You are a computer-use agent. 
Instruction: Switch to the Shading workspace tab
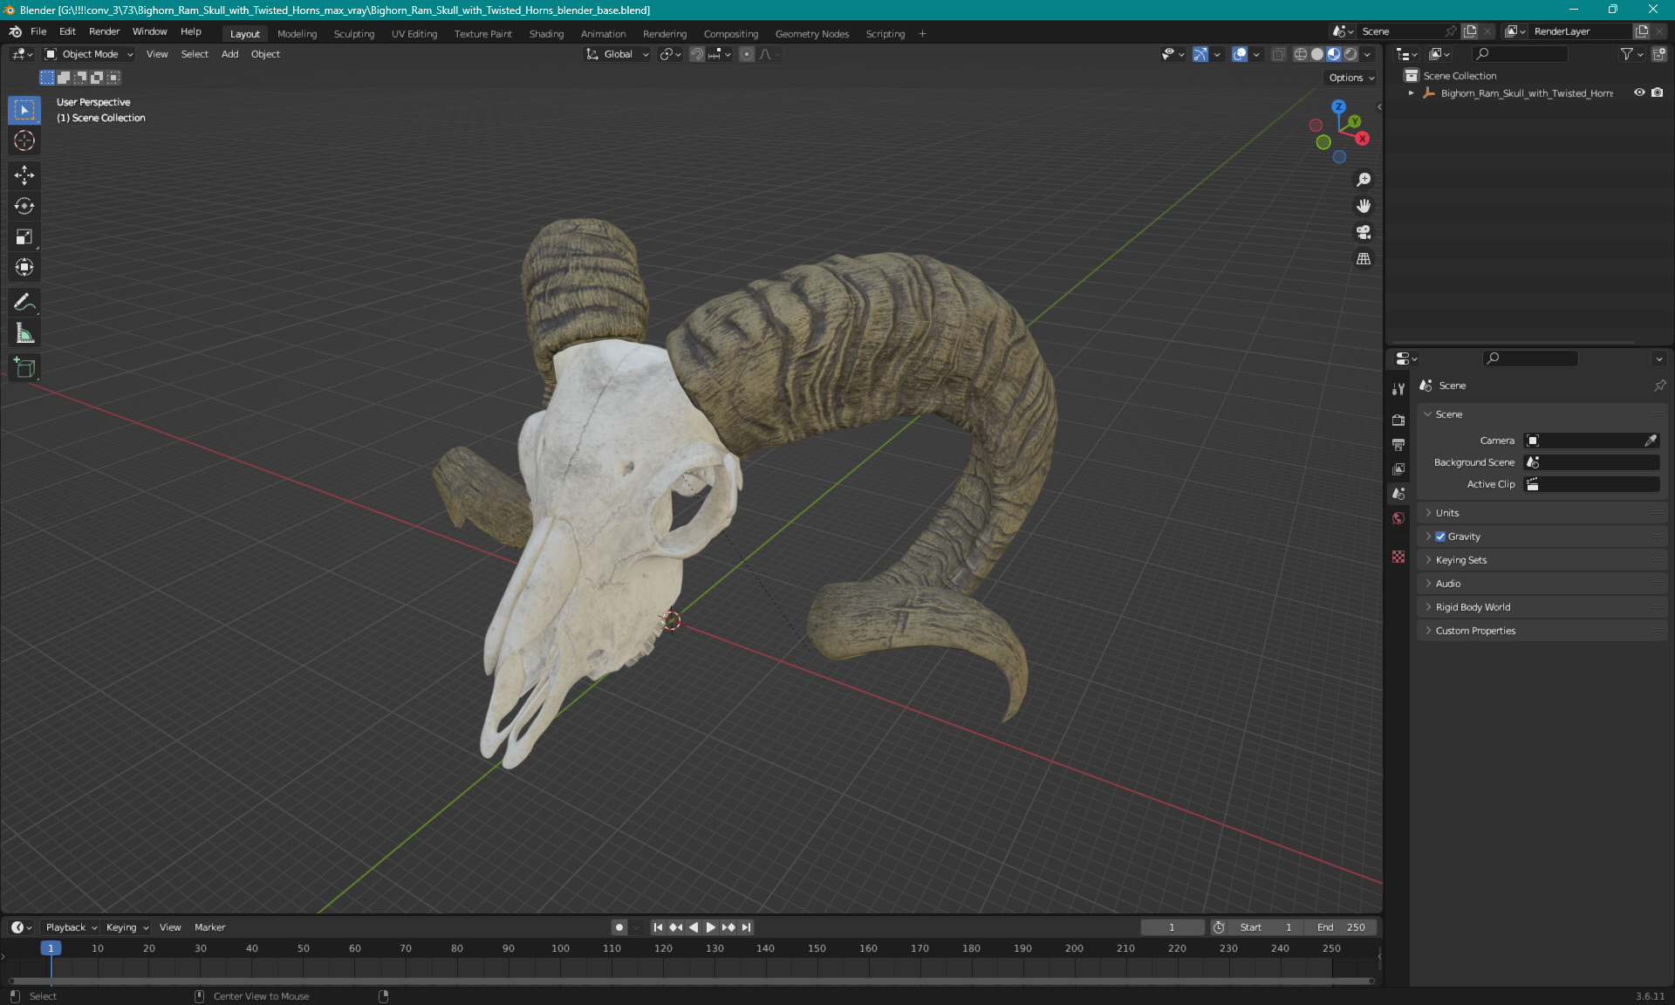pyautogui.click(x=546, y=34)
